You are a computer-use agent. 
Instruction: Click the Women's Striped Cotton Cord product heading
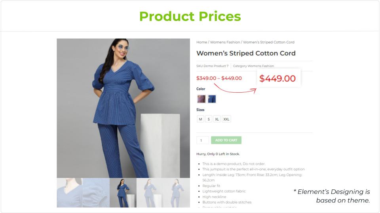246,53
